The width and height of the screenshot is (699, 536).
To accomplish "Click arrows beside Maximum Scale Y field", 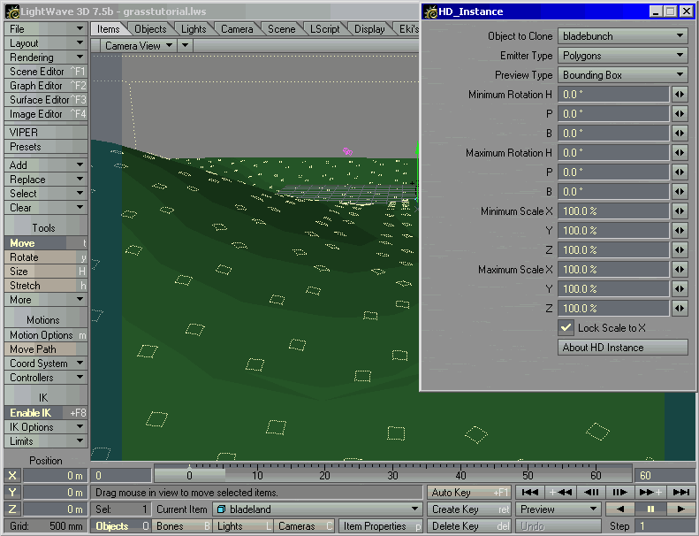I will (x=680, y=288).
